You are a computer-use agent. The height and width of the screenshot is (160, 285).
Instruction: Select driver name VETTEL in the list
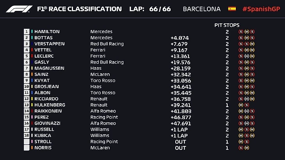[x=43, y=50]
